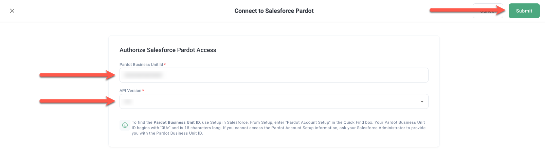The width and height of the screenshot is (545, 164).
Task: Click the blurred value in Business Unit Id
Action: [143, 75]
